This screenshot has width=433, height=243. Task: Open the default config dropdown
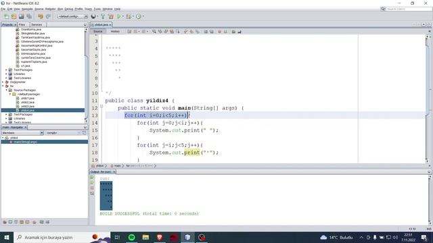pyautogui.click(x=72, y=16)
